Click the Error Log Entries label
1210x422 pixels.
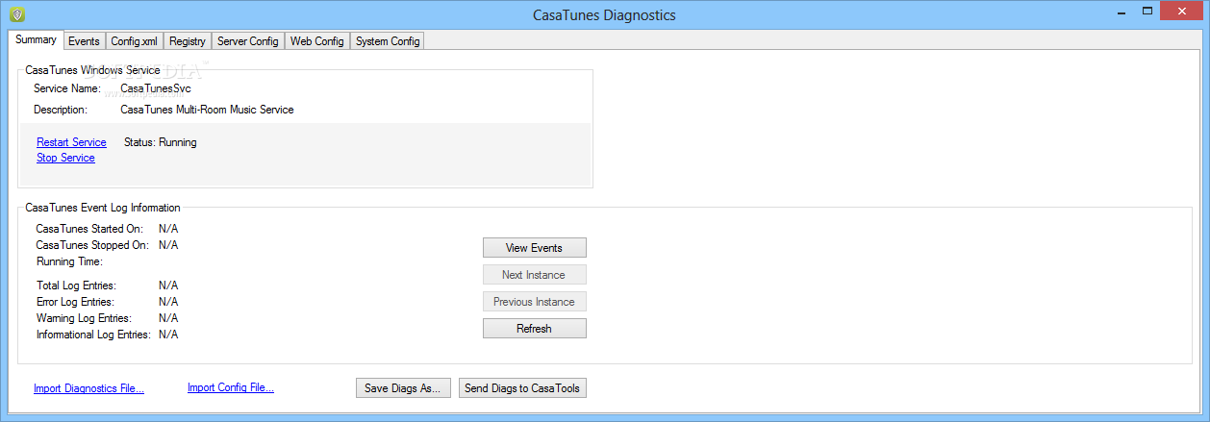(x=76, y=302)
